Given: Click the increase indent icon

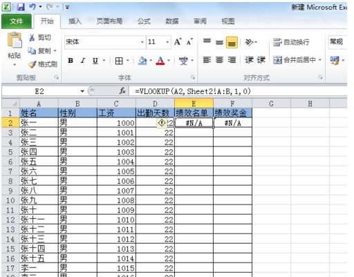Looking at the screenshot, I should tap(261, 60).
